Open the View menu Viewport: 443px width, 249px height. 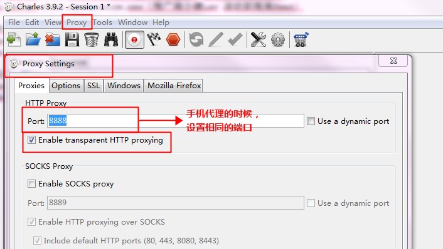tap(53, 23)
